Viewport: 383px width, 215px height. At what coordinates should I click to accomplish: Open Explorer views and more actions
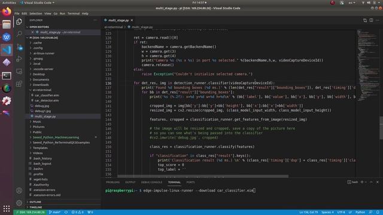point(95,20)
